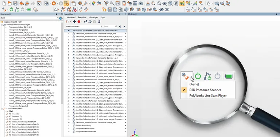Toggle the eye visibility icon in the top toolbar
The height and width of the screenshot is (137, 280).
pyautogui.click(x=165, y=3)
